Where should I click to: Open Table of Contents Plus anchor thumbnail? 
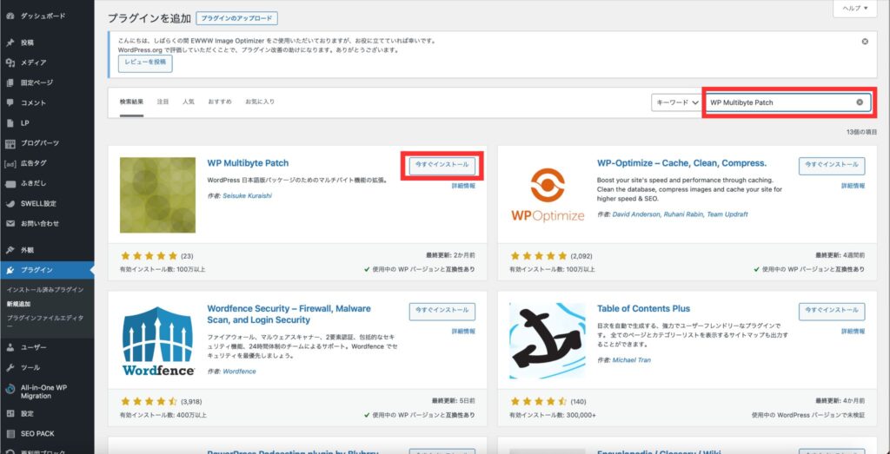[x=548, y=341]
